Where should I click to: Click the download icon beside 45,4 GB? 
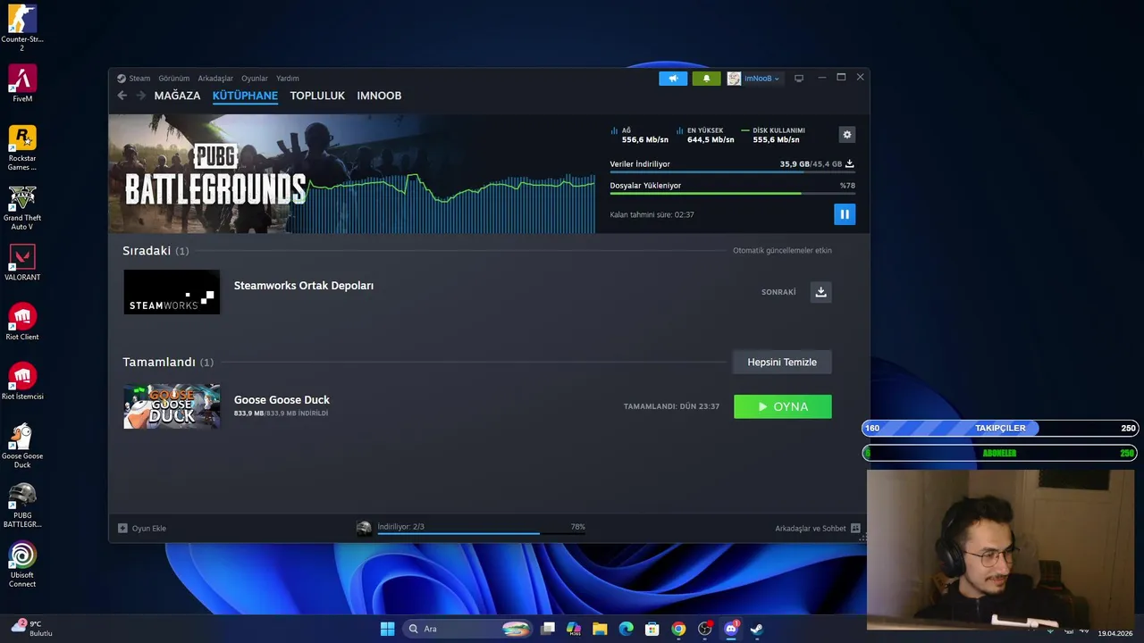[x=849, y=164]
